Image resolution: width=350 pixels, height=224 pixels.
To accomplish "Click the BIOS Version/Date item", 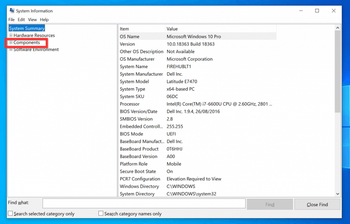I will click(x=139, y=111).
